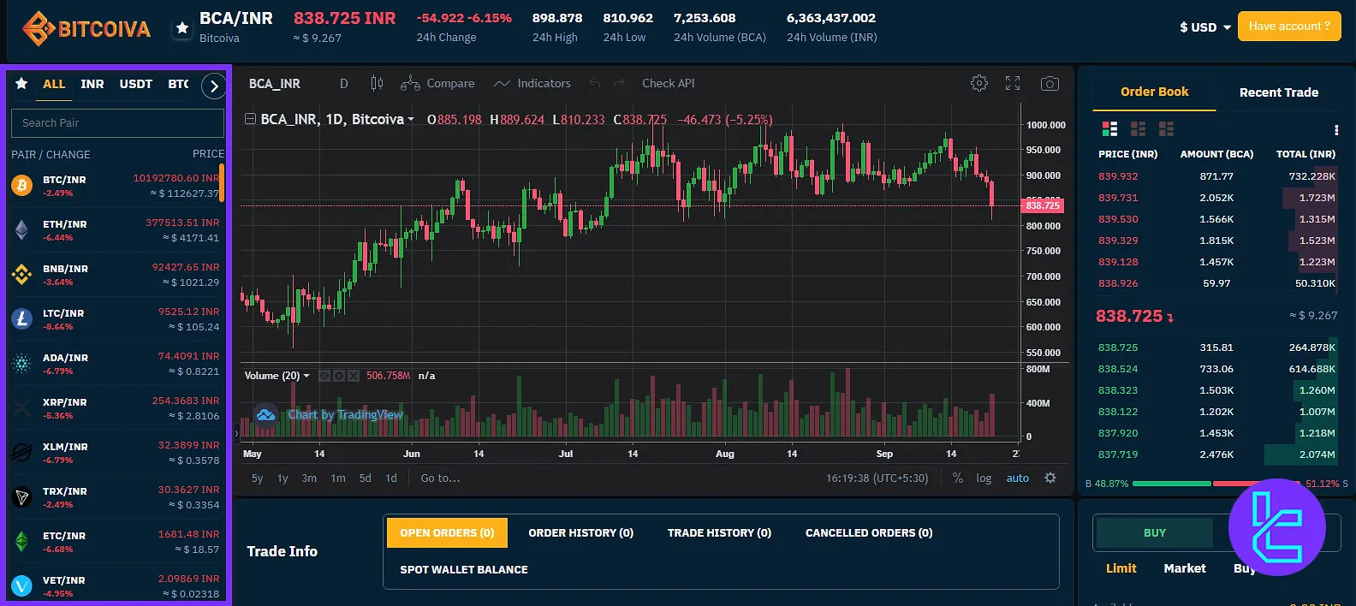Image resolution: width=1356 pixels, height=606 pixels.
Task: Open the Order History tab
Action: [x=580, y=532]
